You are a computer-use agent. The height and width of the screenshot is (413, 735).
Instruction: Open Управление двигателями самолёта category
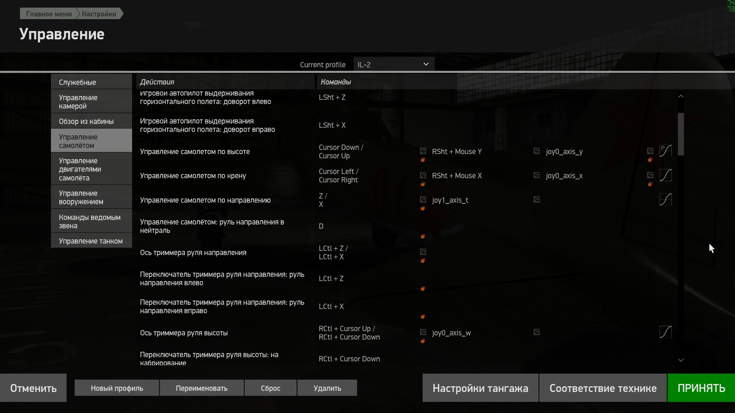(x=91, y=169)
